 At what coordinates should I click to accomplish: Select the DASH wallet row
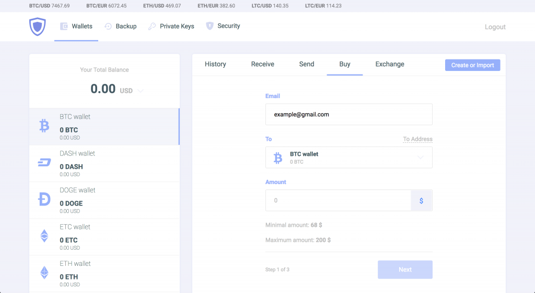click(104, 163)
